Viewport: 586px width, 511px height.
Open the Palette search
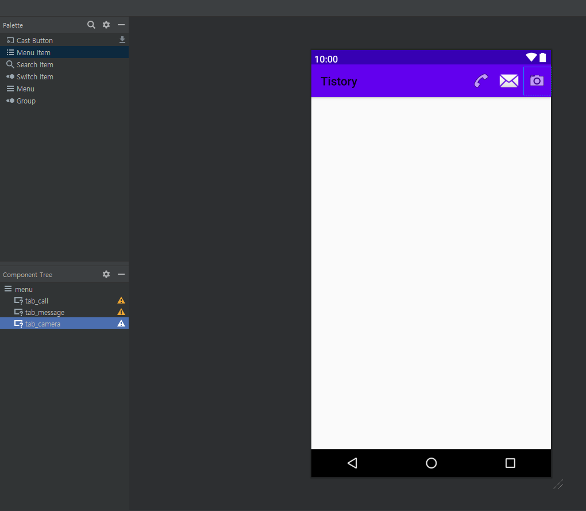click(x=91, y=25)
